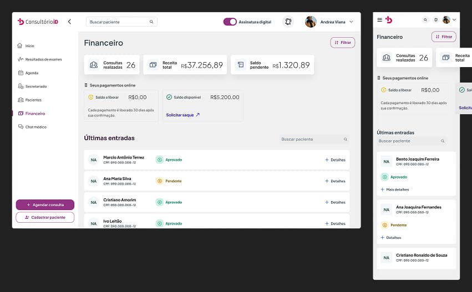The width and height of the screenshot is (472, 292).
Task: Click the Solicitar saque link
Action: pyautogui.click(x=183, y=115)
